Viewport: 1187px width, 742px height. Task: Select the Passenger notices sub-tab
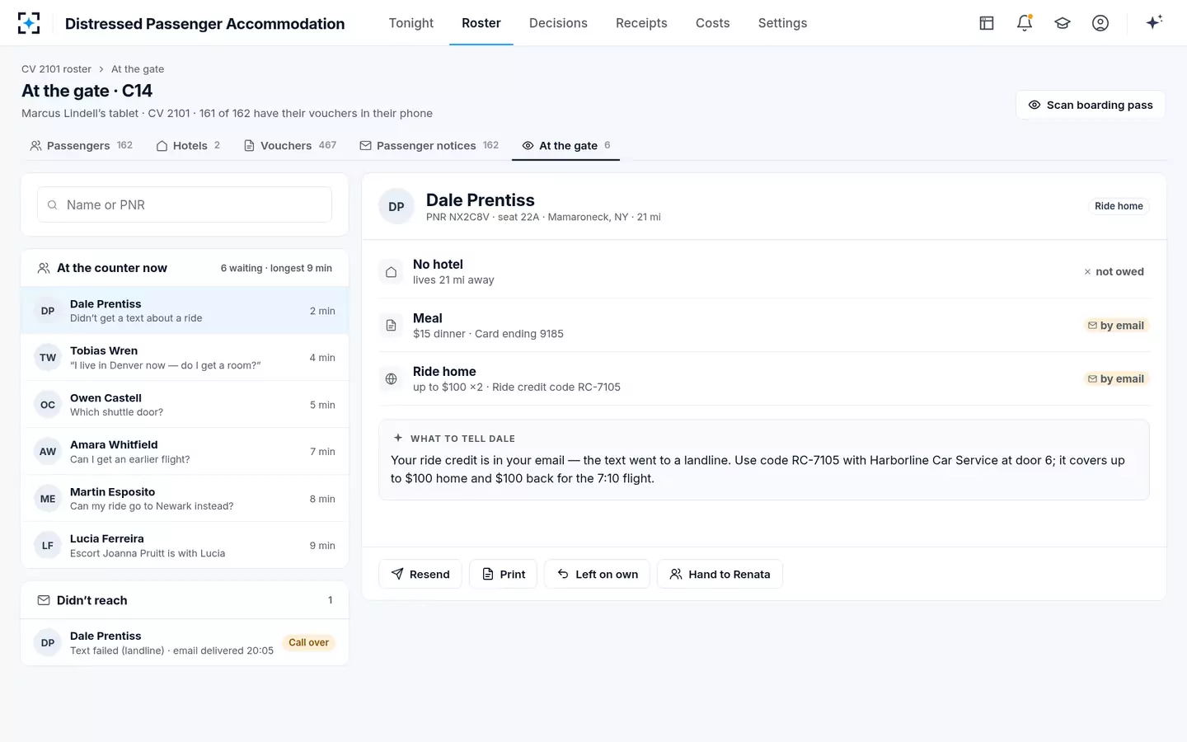pos(429,146)
